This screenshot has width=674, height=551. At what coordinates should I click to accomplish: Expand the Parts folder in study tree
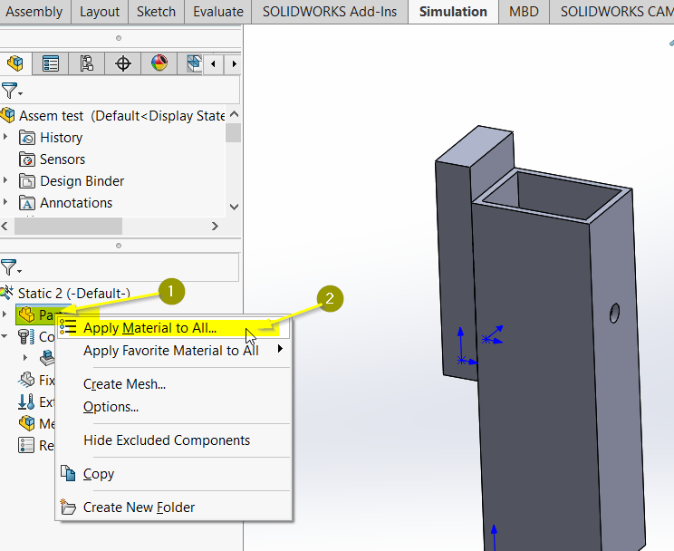point(5,314)
